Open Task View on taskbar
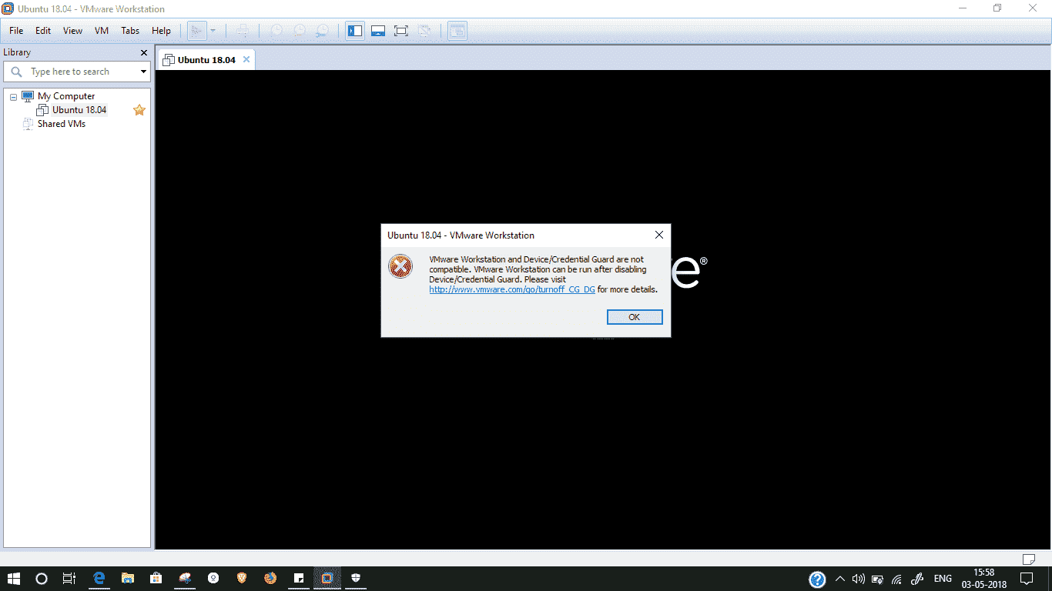The height and width of the screenshot is (591, 1052). coord(69,578)
